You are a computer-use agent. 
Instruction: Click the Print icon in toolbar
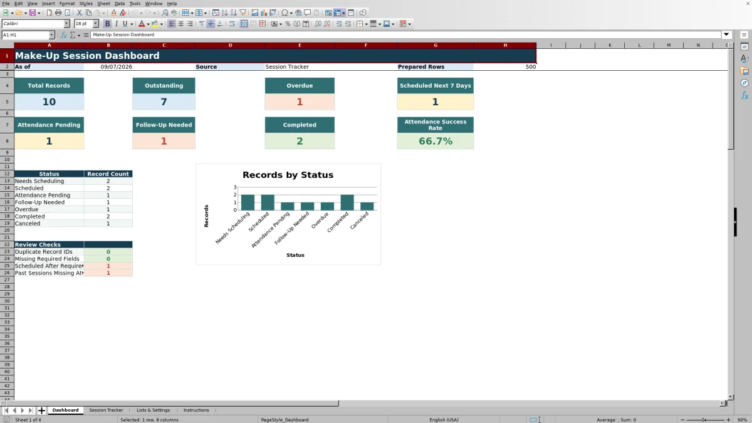click(58, 13)
